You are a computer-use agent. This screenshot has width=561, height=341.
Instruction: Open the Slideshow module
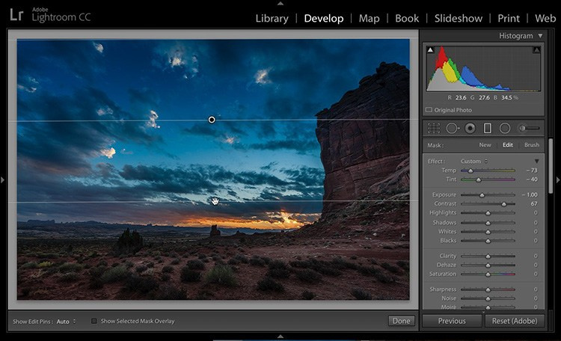coord(457,18)
